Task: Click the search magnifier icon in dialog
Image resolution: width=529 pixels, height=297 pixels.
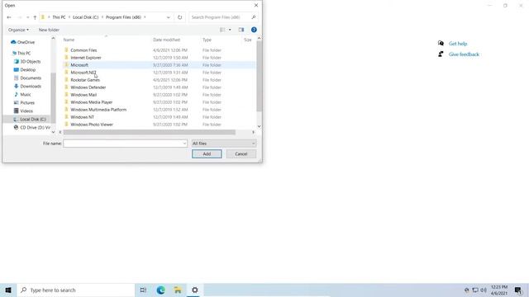Action: 254,17
